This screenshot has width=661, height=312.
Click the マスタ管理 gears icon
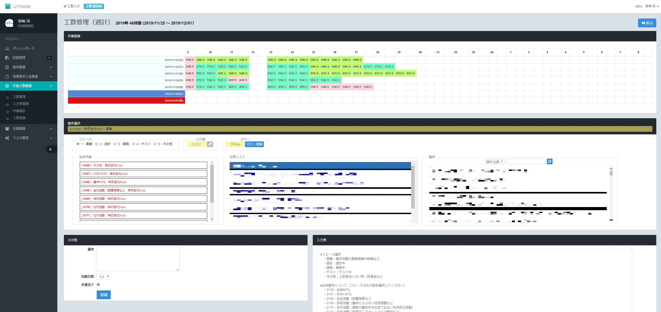pos(7,138)
